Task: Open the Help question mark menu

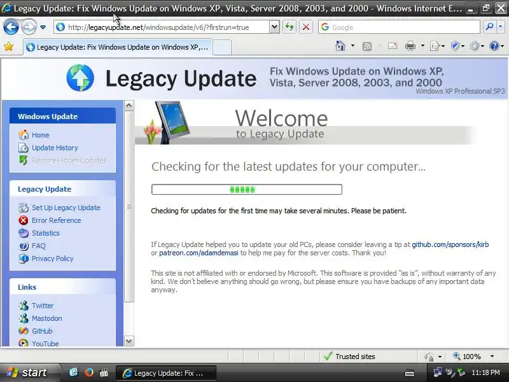Action: pos(496,46)
